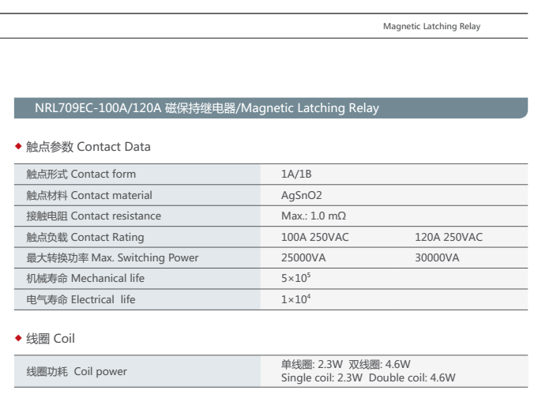Screen dimensions: 553x398
Task: Click the red diamond beside Coil heading
Action: pyautogui.click(x=19, y=339)
